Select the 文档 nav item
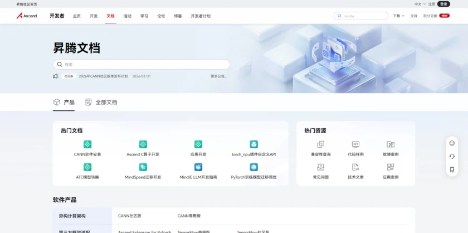Image resolution: width=468 pixels, height=233 pixels. 110,16
